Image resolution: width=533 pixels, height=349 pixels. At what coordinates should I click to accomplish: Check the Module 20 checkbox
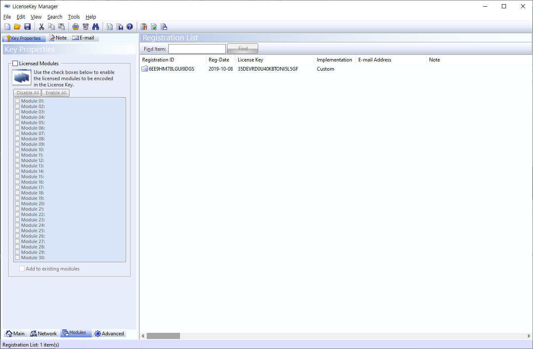coord(17,204)
